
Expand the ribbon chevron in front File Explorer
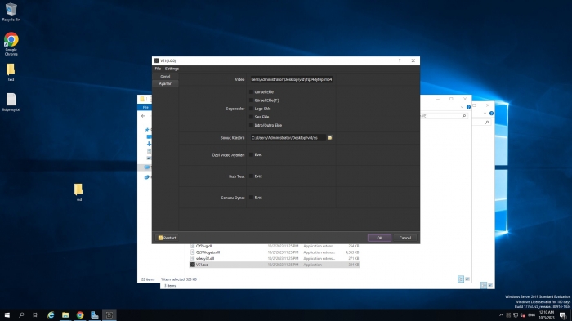coord(462,107)
